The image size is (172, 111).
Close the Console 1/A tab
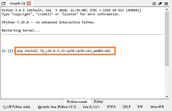point(29,3)
